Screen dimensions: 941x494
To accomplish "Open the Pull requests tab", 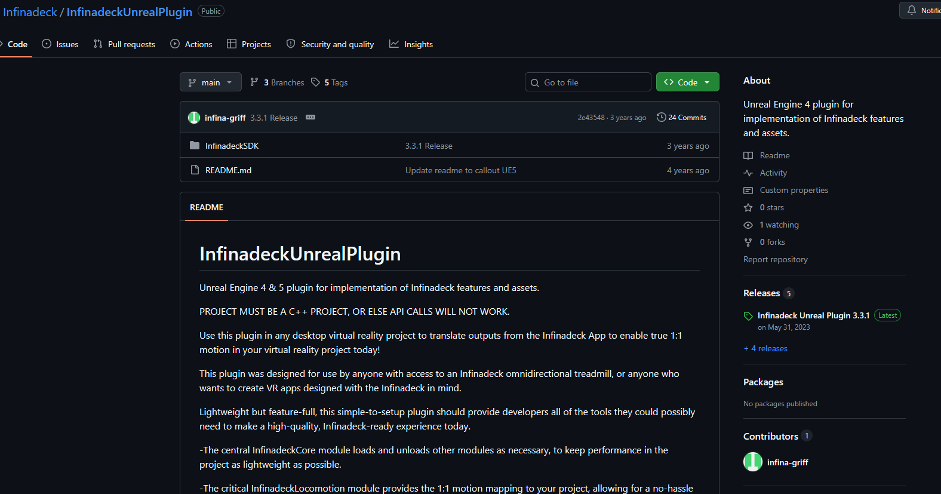I will tap(124, 44).
